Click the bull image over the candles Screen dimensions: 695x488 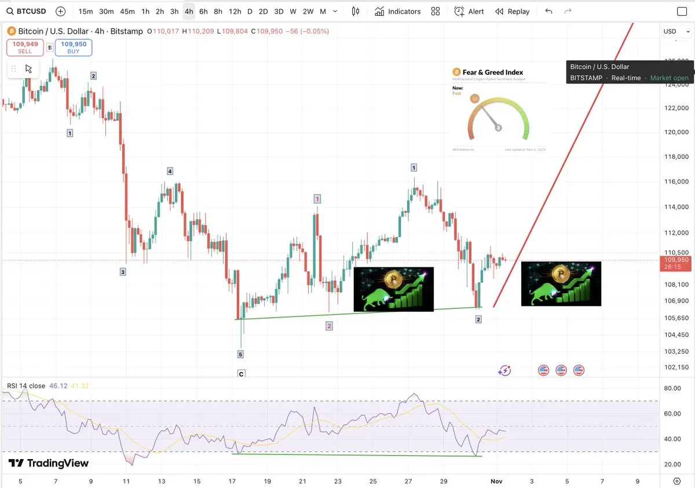tap(394, 289)
